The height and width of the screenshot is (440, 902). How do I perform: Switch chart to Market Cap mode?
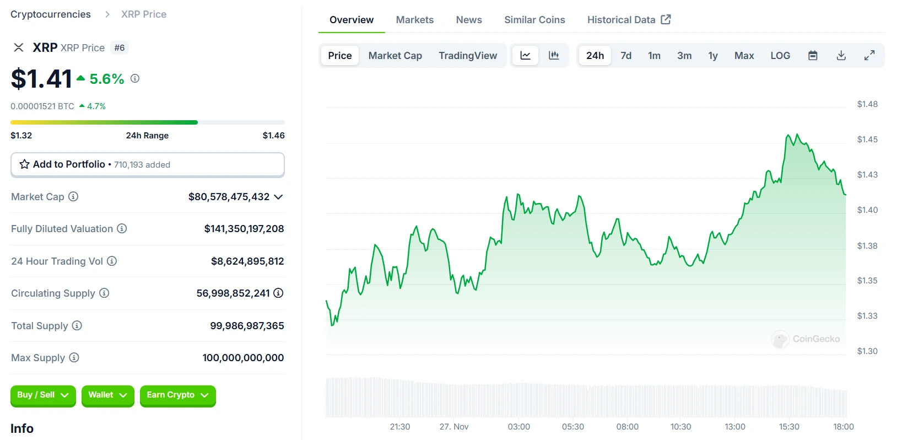[395, 55]
